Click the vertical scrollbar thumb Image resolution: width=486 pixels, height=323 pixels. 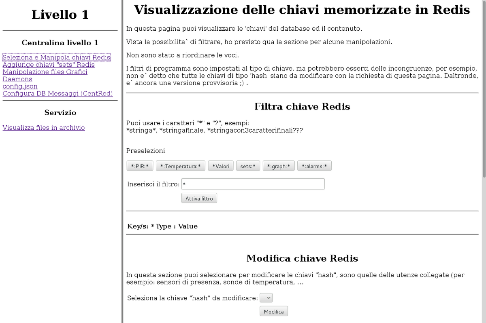click(x=484, y=89)
